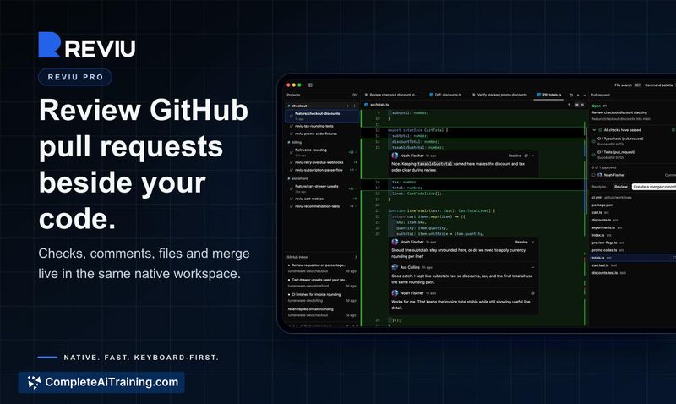Screen dimensions: 676x404
Task: Open preview-flags.ts in the file list
Action: coord(604,243)
